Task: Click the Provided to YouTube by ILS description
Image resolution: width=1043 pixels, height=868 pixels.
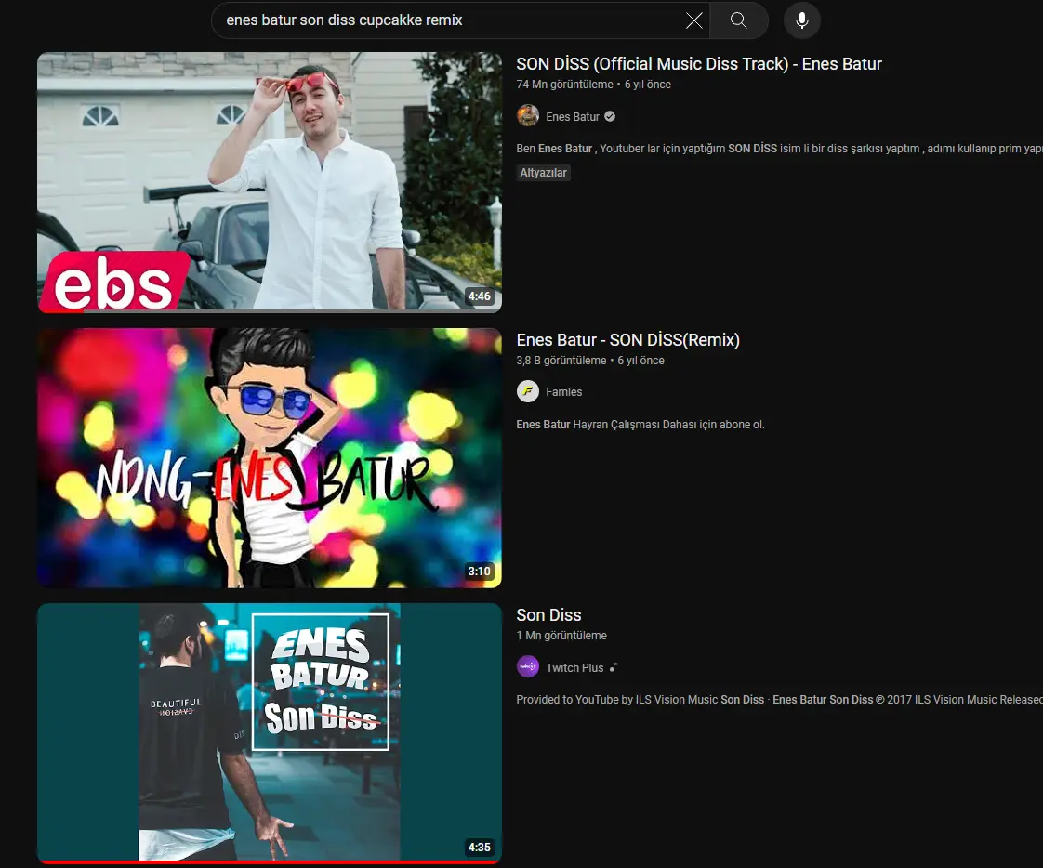Action: (x=780, y=700)
